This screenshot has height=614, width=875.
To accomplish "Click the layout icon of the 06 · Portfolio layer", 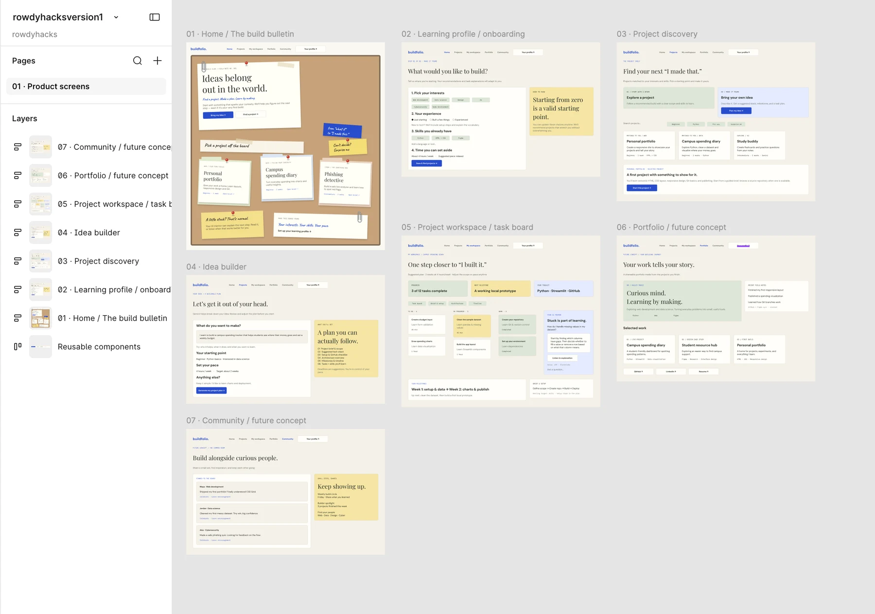I will pyautogui.click(x=17, y=176).
